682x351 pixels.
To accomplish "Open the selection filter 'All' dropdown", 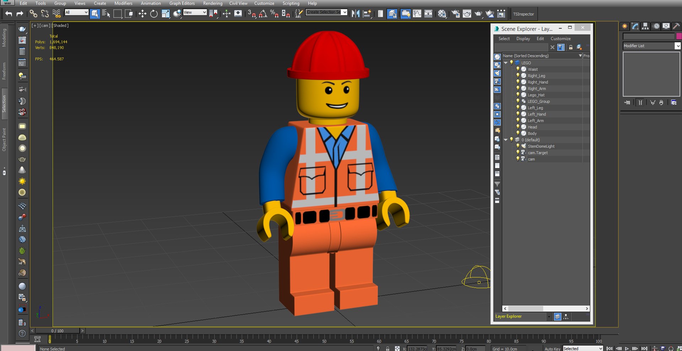I will coord(76,12).
